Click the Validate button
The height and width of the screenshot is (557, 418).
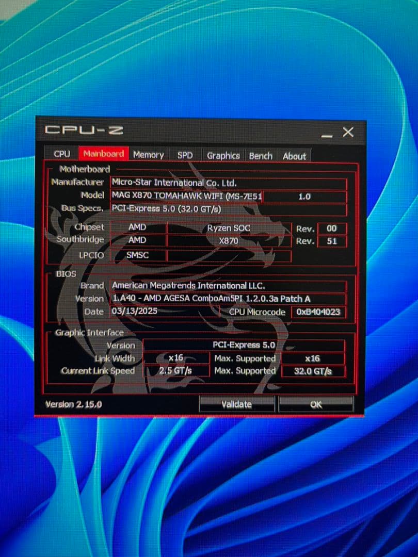237,404
